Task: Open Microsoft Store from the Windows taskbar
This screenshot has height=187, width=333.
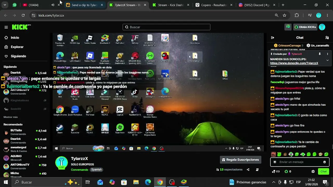Action: pos(124,182)
